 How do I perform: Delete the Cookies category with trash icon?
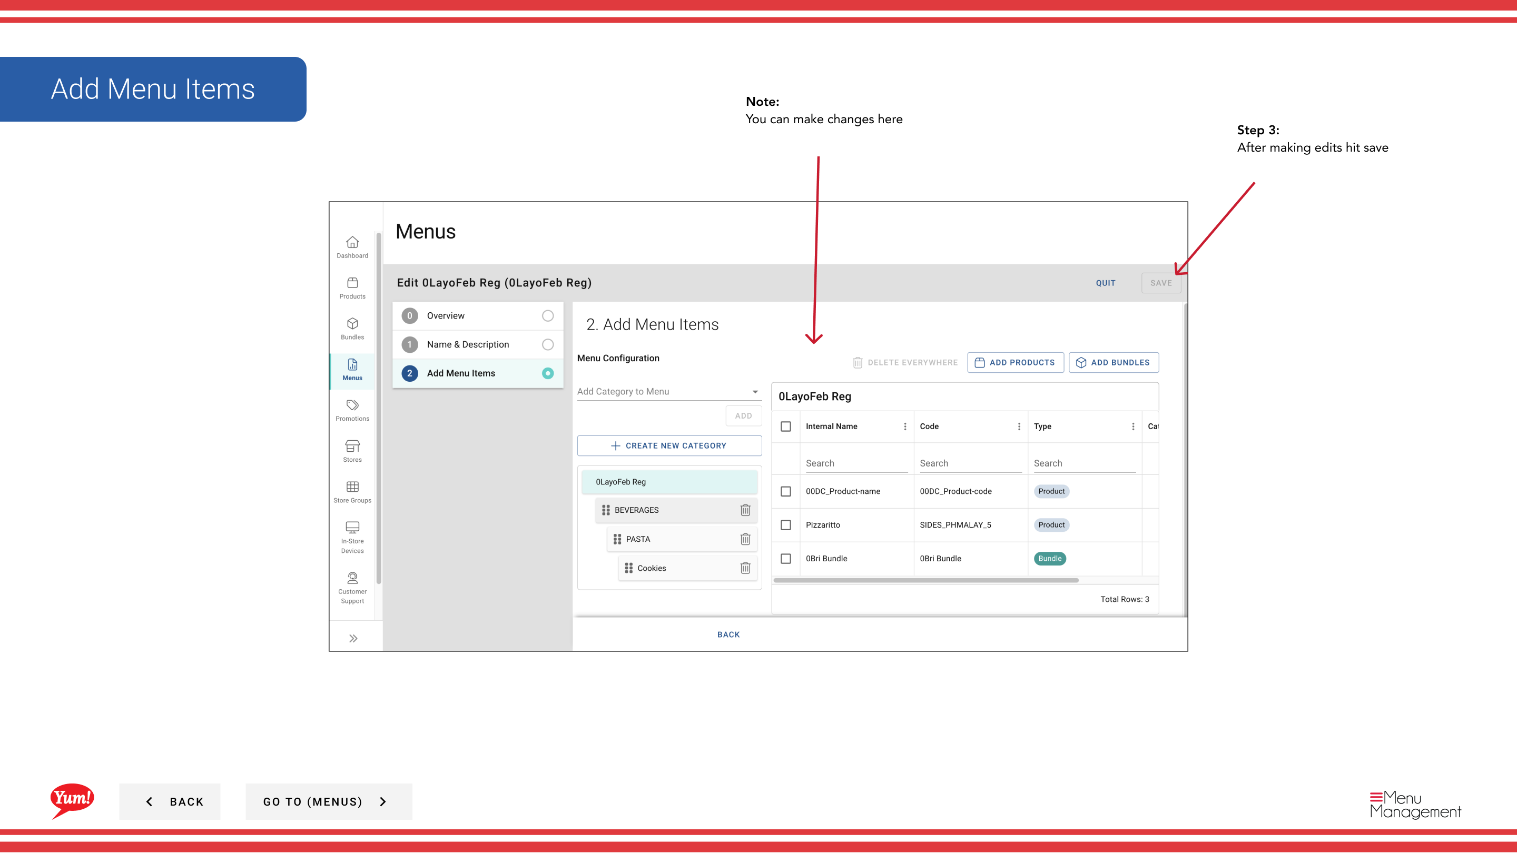745,568
